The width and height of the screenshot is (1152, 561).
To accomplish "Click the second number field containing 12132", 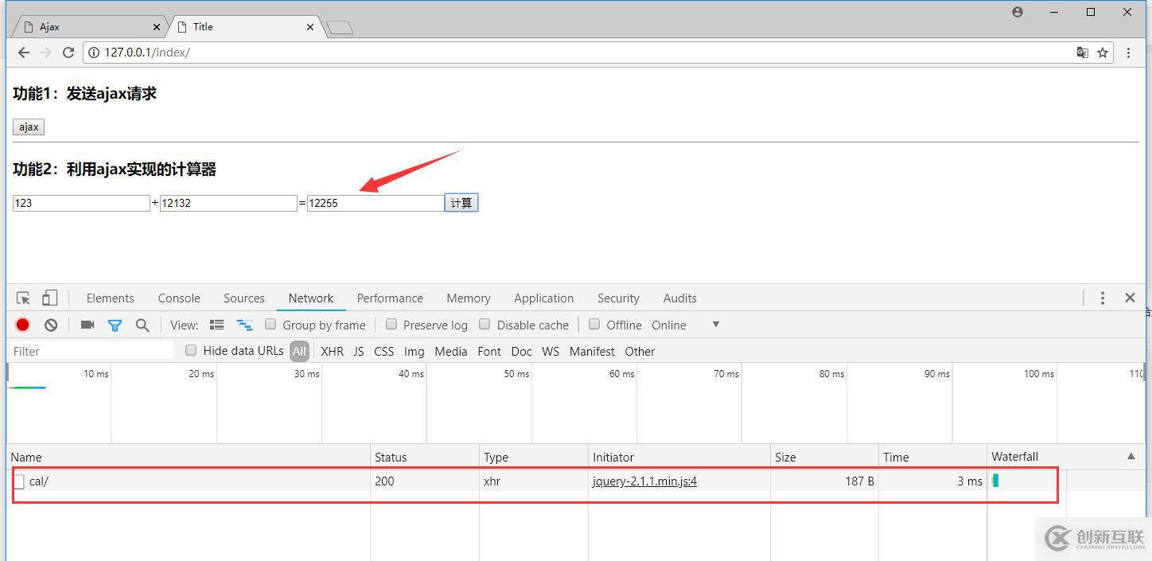I will [x=228, y=203].
